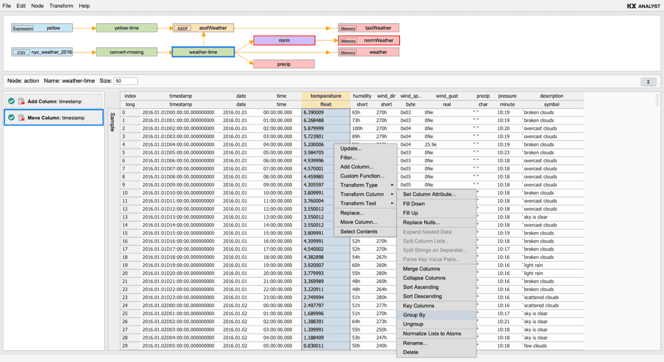The height and width of the screenshot is (362, 664).
Task: Select the convert-missing node
Action: click(127, 52)
